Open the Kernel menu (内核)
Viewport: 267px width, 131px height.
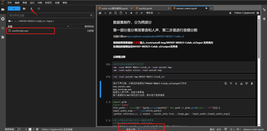click(40, 3)
